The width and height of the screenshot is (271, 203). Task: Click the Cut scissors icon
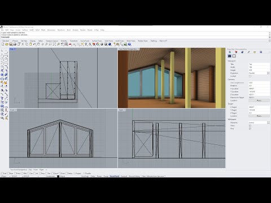point(23,45)
